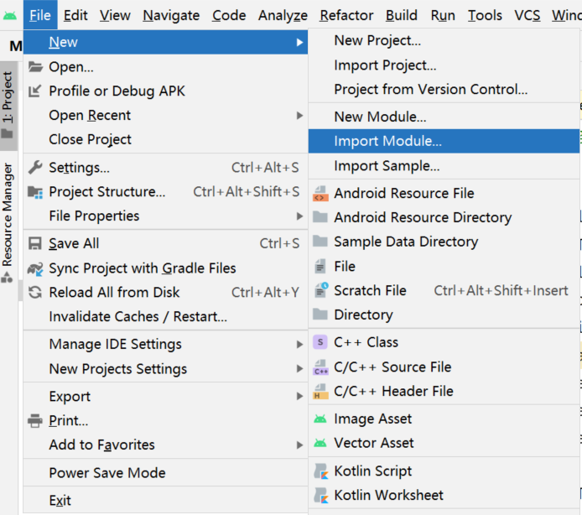
Task: Click the C/C++ Header File icon
Action: click(320, 392)
